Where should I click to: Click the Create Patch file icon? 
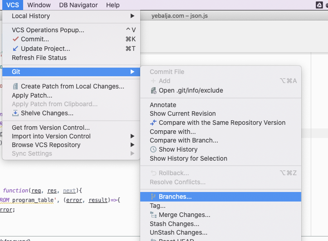[x=15, y=86]
